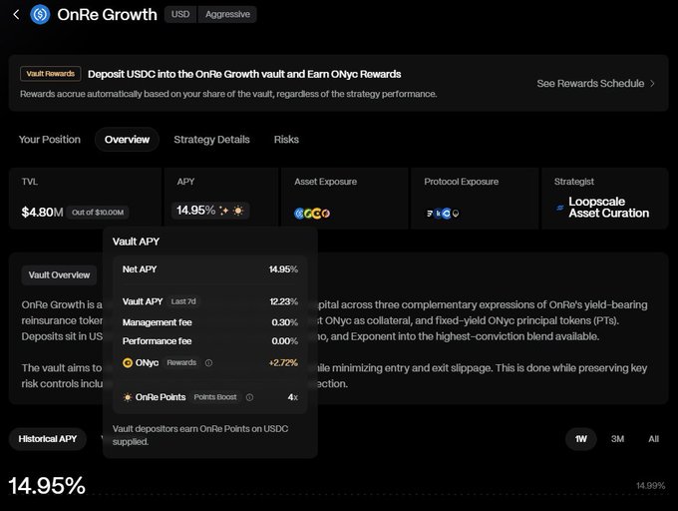Click the yellow ONyc token icon
678x511 pixels.
128,362
